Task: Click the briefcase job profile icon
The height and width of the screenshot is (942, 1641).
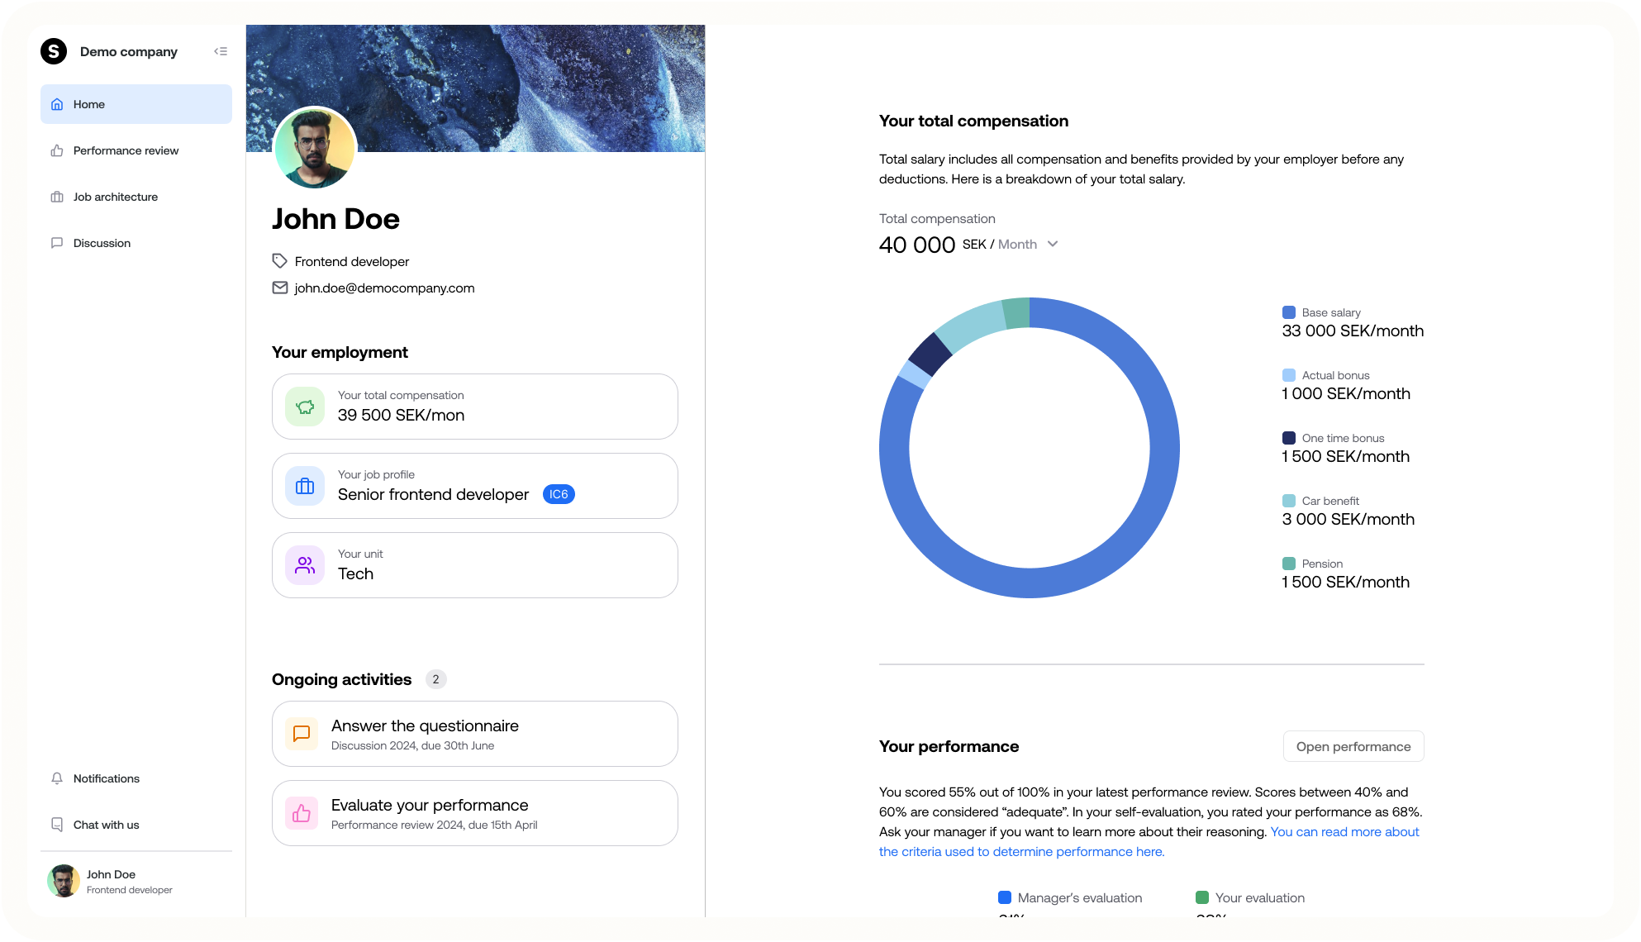Action: click(x=305, y=486)
